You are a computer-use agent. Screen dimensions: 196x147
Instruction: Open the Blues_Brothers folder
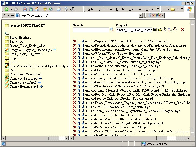[20, 38]
